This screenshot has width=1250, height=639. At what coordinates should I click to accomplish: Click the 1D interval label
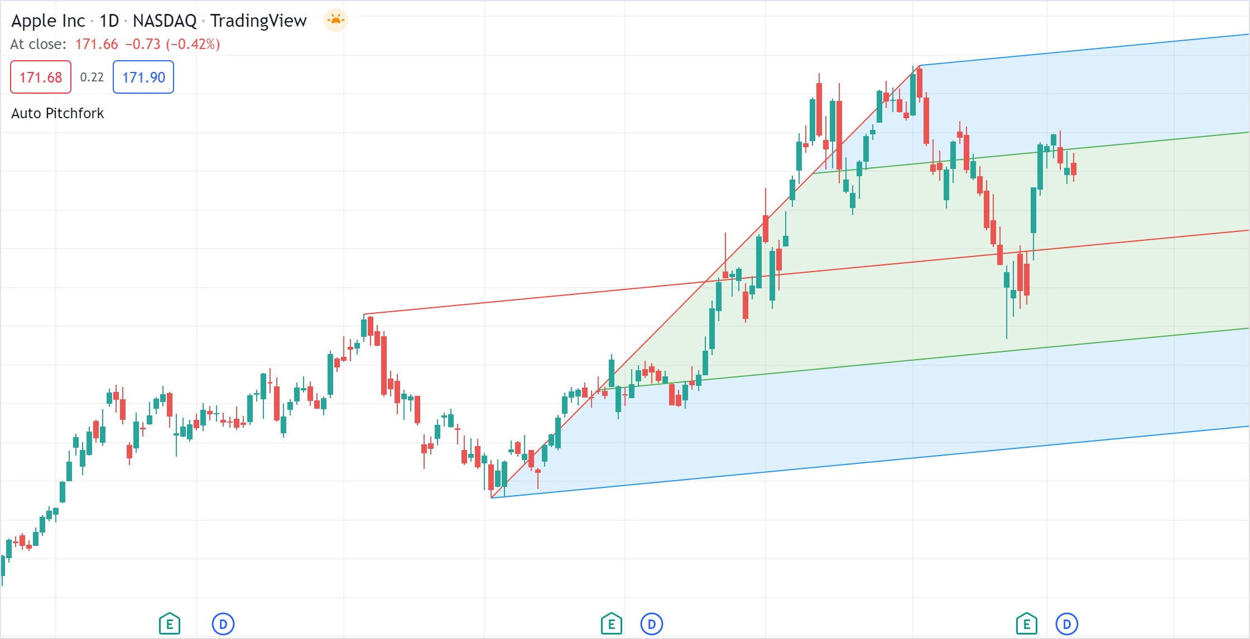coord(109,21)
